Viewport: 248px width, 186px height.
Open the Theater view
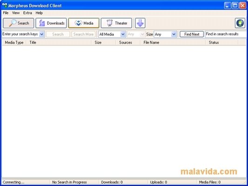[116, 23]
